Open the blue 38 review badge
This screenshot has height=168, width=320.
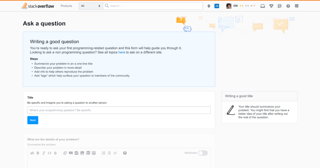click(x=217, y=6)
